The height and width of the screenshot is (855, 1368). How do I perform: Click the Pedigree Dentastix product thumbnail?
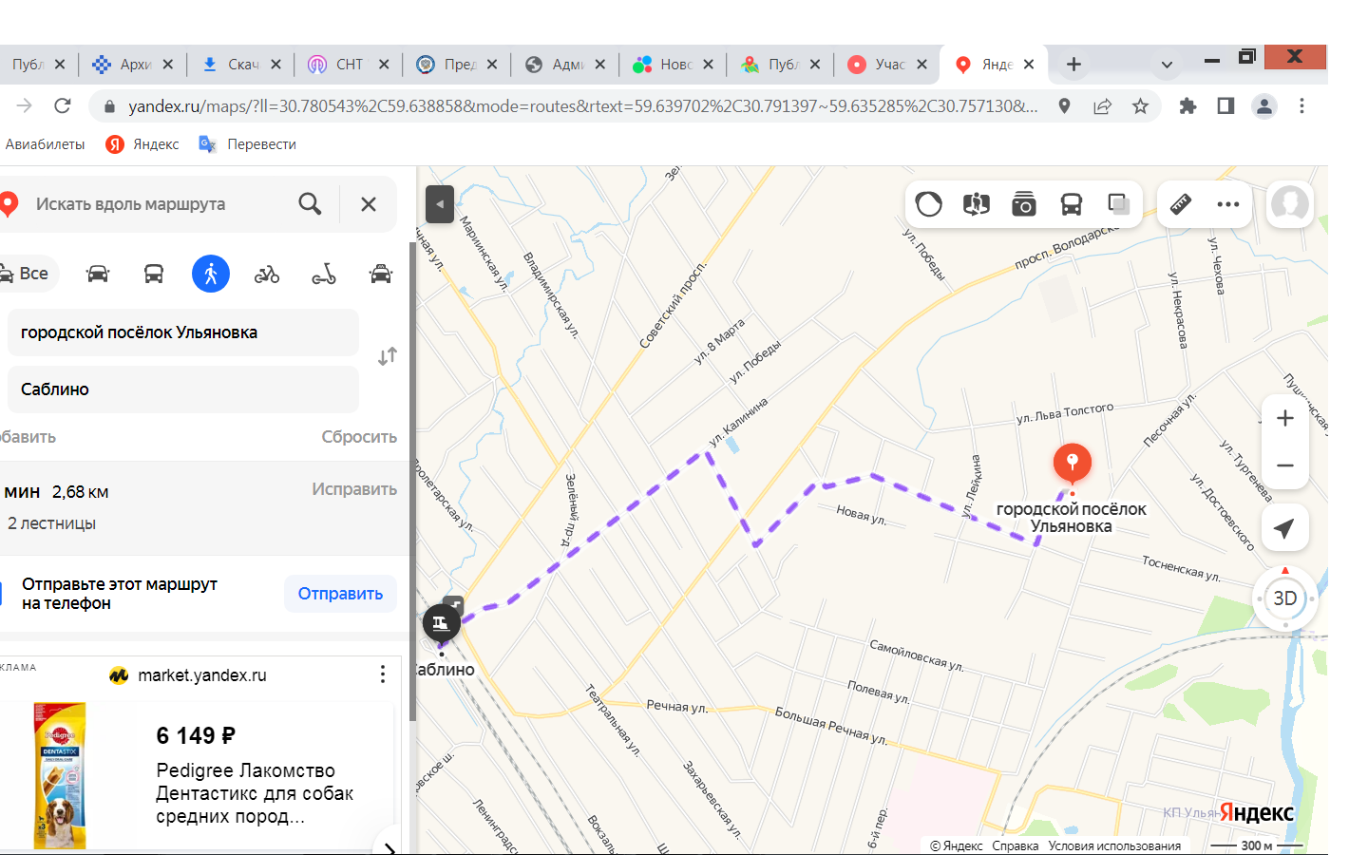(60, 776)
